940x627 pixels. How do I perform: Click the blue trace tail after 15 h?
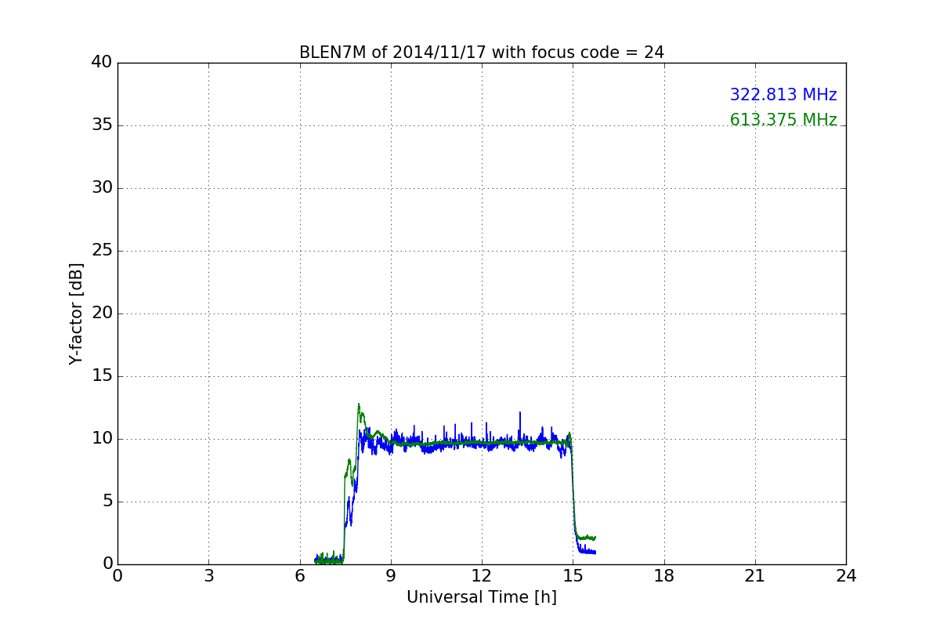pyautogui.click(x=587, y=552)
